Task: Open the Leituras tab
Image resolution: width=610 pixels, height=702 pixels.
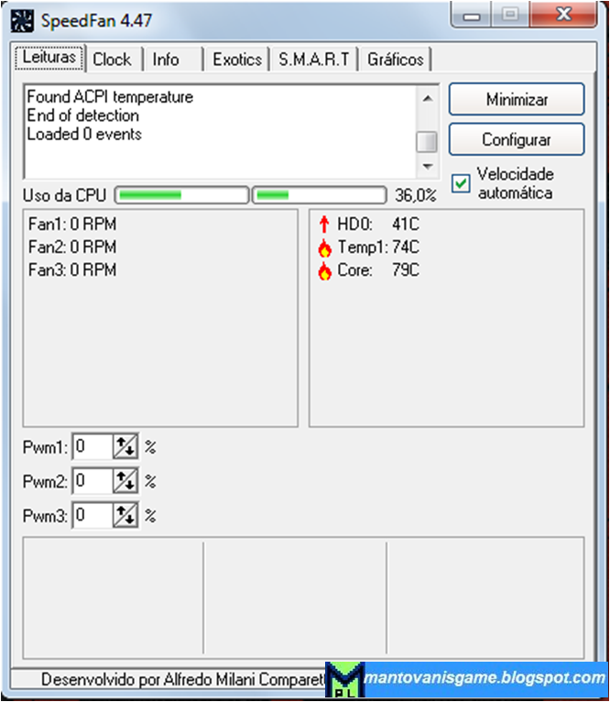Action: coord(49,58)
